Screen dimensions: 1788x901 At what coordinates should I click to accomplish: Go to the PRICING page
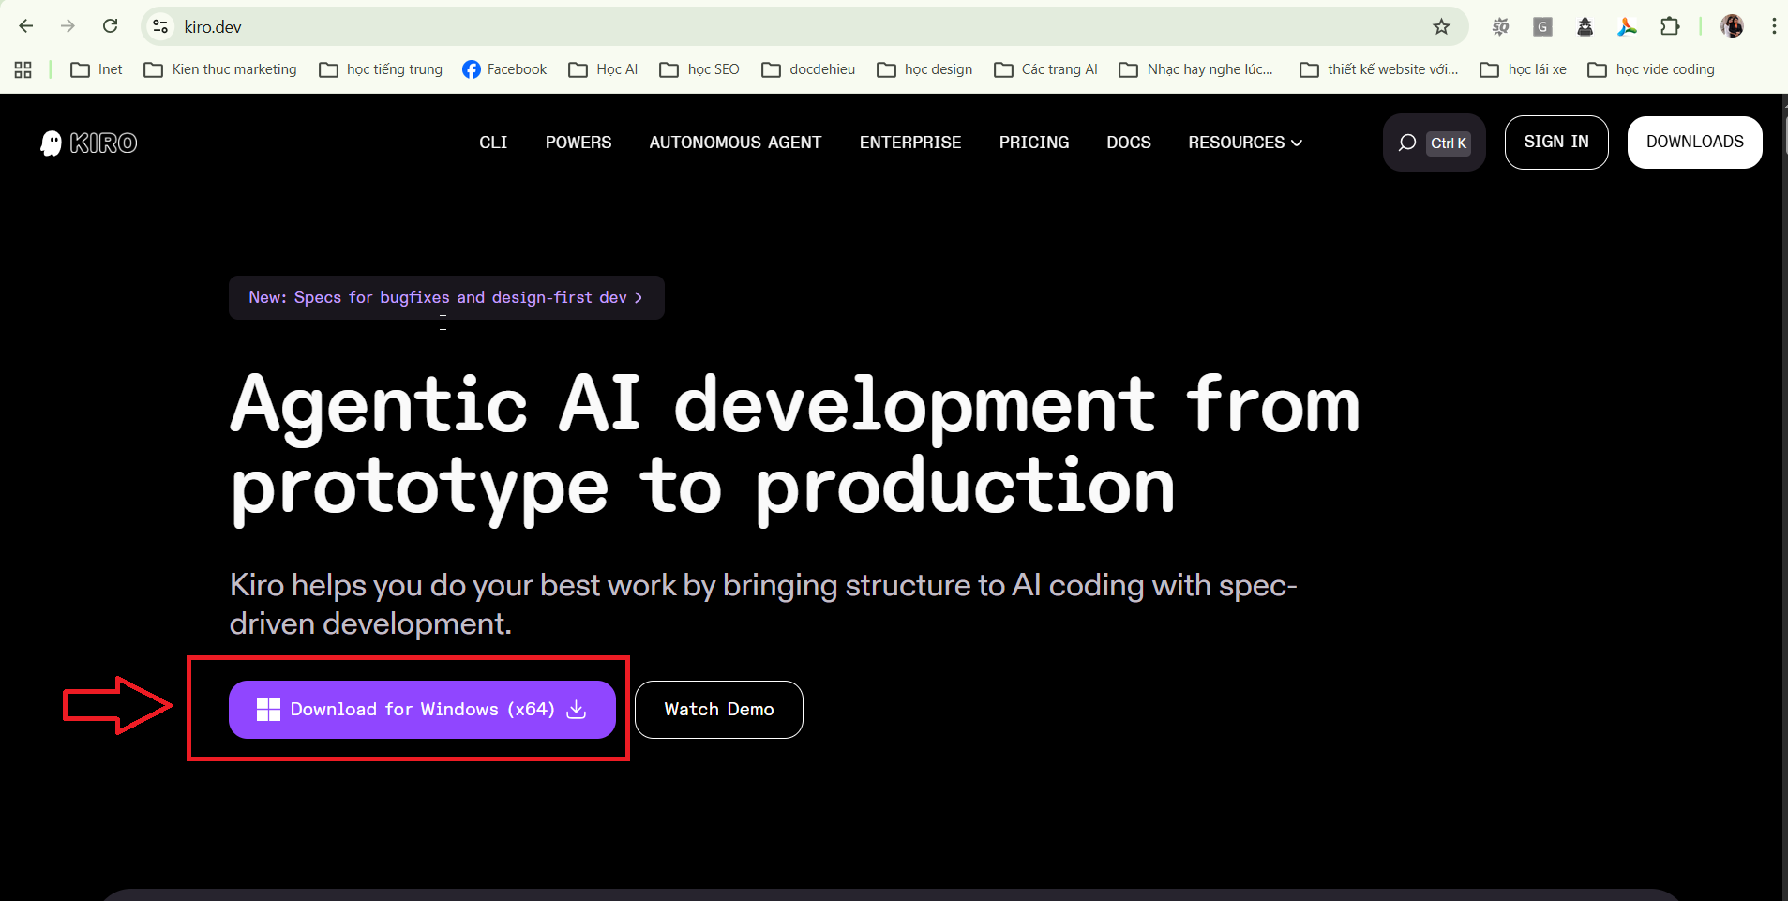tap(1034, 143)
